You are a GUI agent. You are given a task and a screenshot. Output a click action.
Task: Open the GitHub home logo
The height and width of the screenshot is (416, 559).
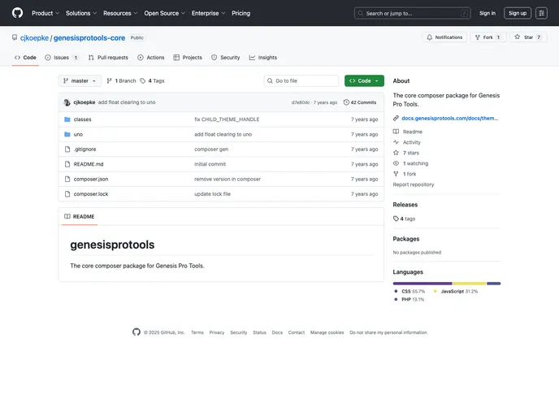click(x=17, y=13)
